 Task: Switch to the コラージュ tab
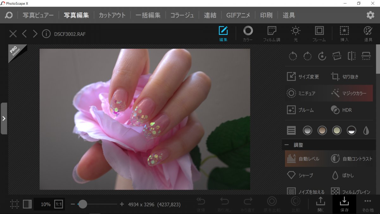[x=182, y=15]
